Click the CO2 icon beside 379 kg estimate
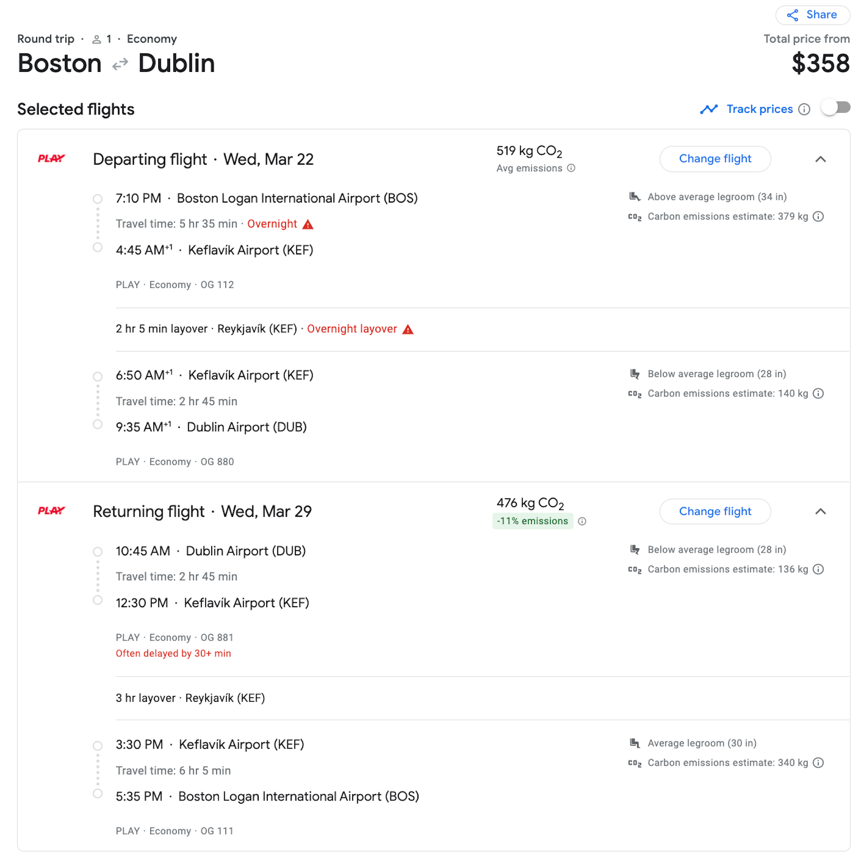 [x=634, y=216]
